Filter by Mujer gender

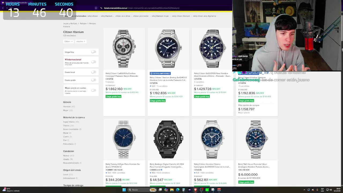click(68, 110)
